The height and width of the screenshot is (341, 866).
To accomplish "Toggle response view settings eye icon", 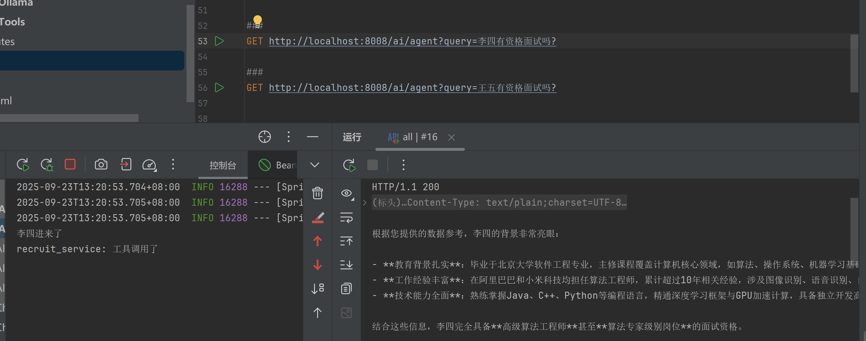I will point(347,193).
